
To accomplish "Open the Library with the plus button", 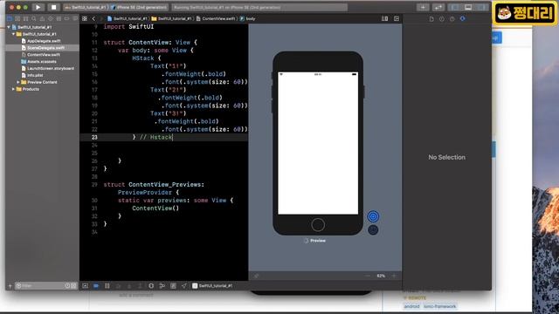I will (423, 7).
